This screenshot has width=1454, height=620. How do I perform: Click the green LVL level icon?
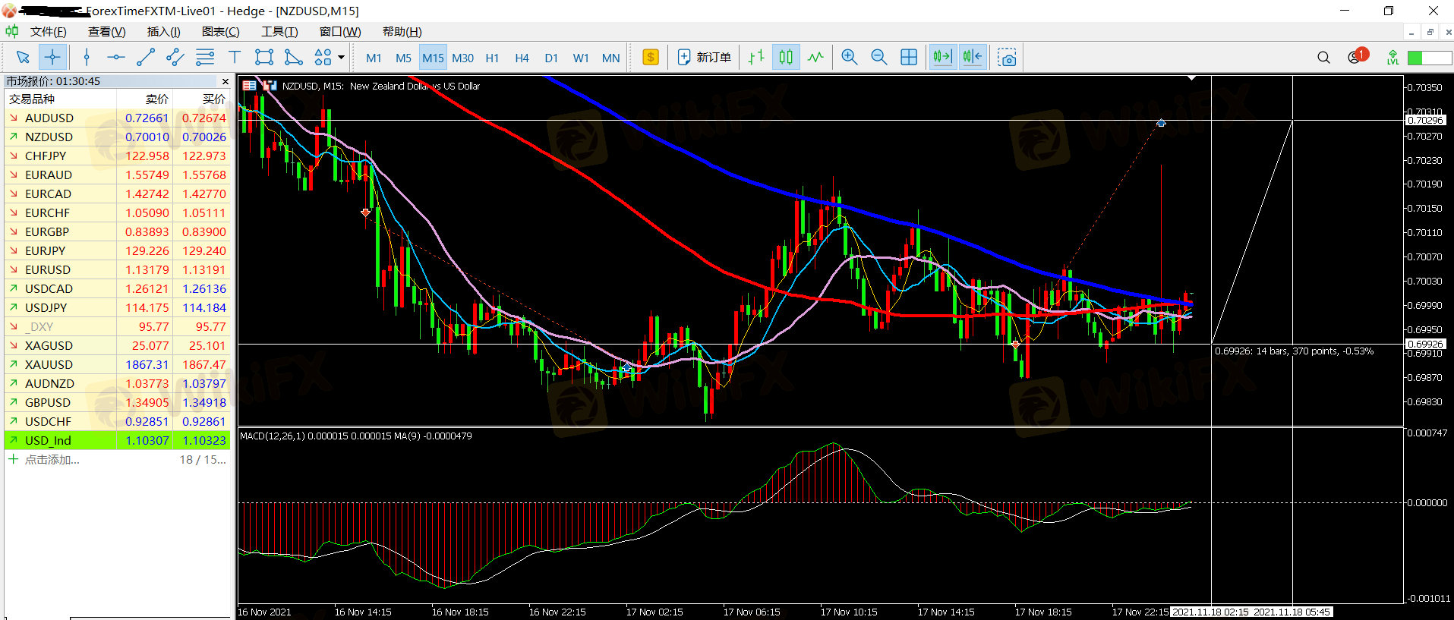[1392, 58]
